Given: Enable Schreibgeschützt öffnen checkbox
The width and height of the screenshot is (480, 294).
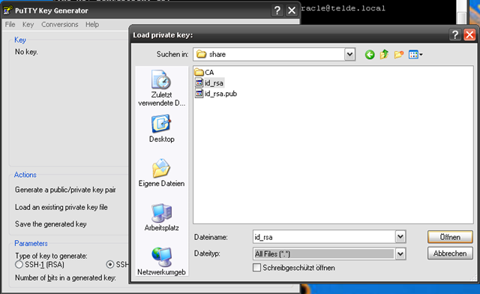Looking at the screenshot, I should 256,267.
